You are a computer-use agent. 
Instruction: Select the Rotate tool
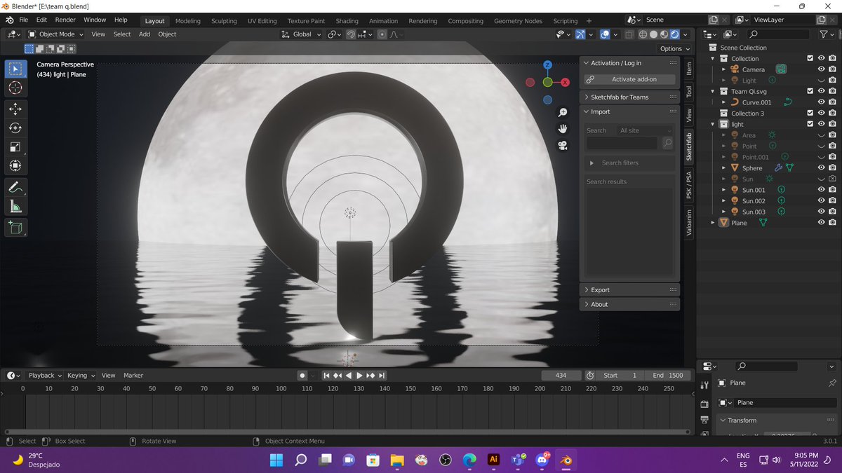(x=16, y=128)
